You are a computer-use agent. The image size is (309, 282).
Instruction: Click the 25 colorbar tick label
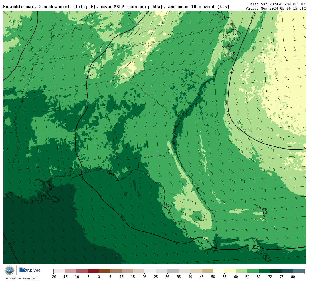[x=156, y=277]
